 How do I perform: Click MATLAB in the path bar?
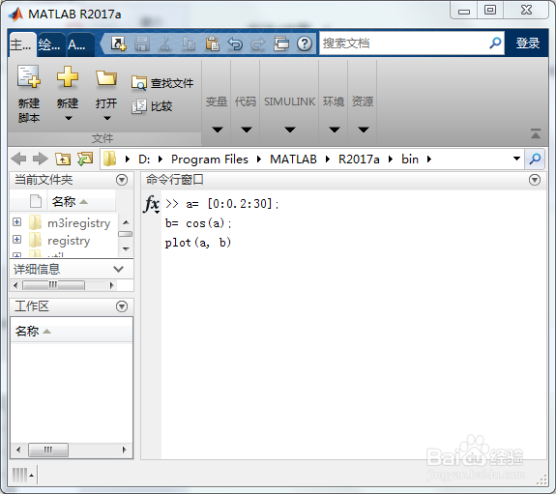click(x=293, y=160)
